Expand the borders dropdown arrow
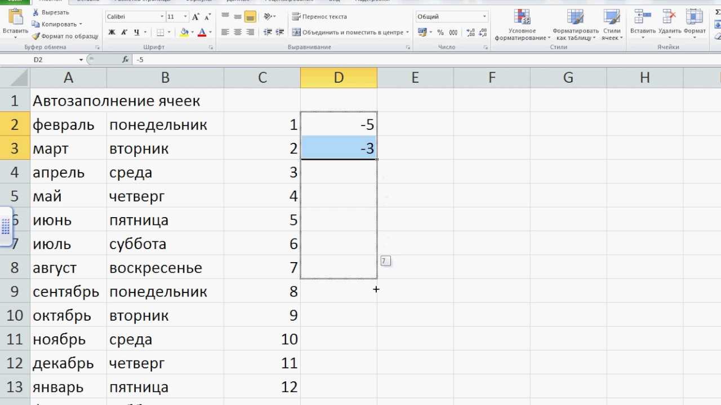 point(169,32)
